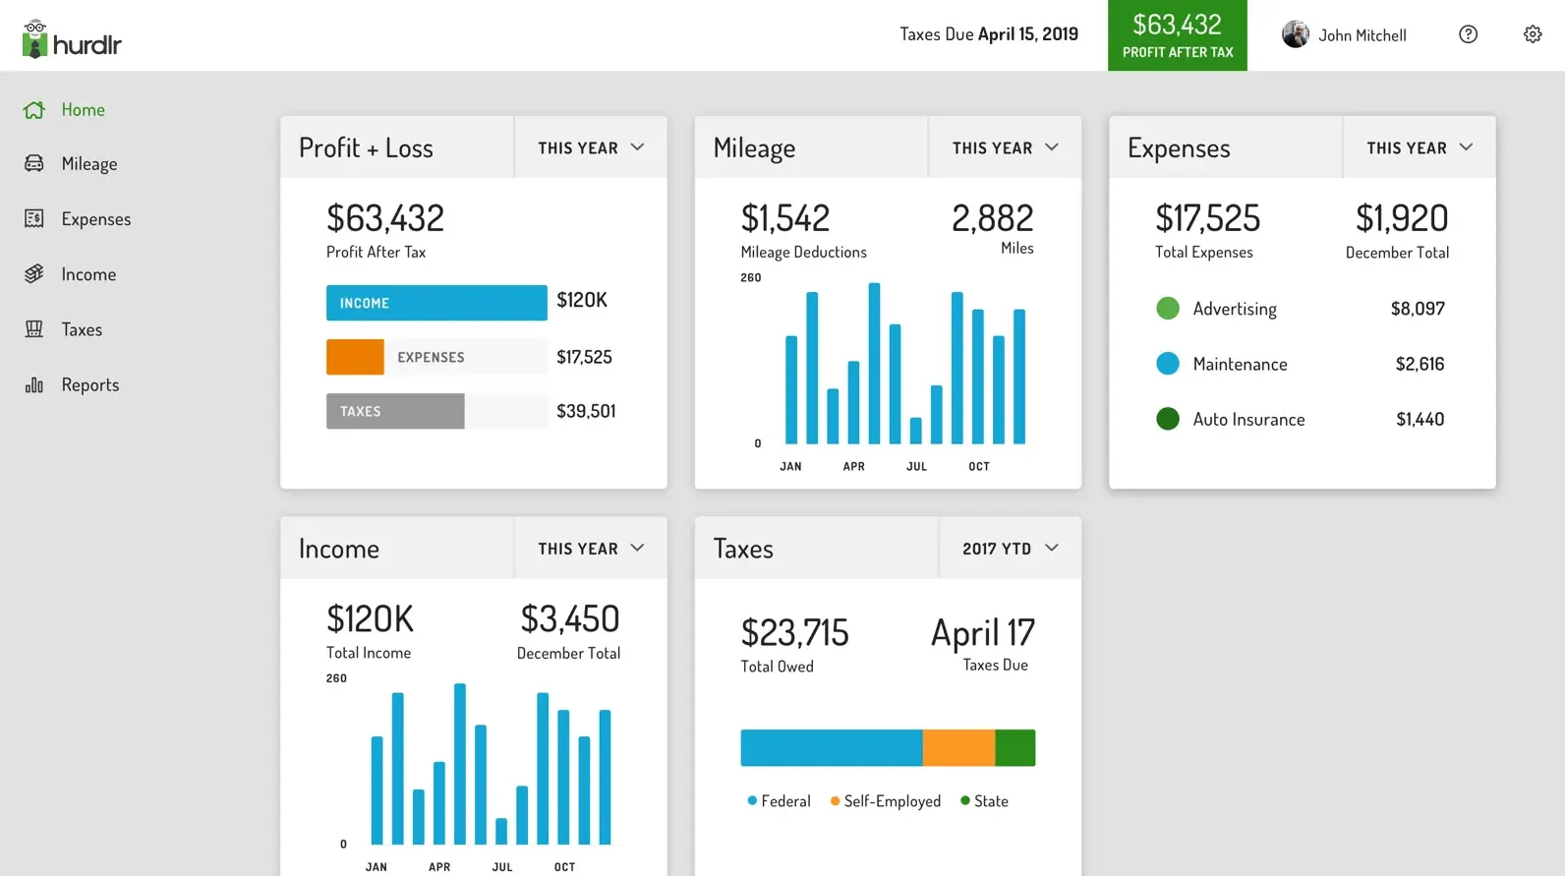Click the Auto Insurance expense label

click(1248, 420)
